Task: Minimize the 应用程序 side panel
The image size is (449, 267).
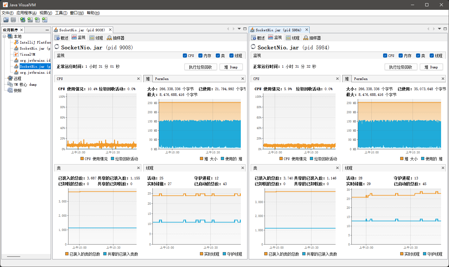Action: (47, 30)
